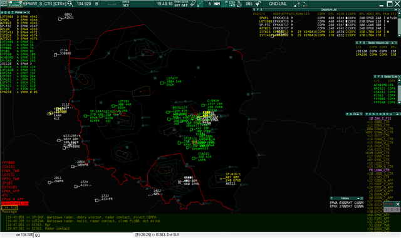The width and height of the screenshot is (401, 238).
Task: Open the main MENU button
Action: (x=4, y=4)
